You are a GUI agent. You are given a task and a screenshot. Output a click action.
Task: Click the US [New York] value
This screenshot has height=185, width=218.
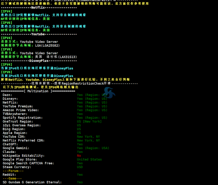tap(89, 121)
